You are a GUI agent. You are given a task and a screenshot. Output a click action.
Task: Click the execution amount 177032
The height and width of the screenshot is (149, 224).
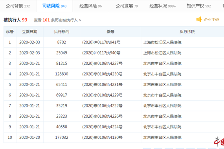62,138
